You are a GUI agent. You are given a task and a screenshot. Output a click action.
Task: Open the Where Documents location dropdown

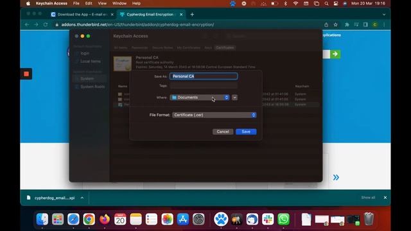(200, 98)
